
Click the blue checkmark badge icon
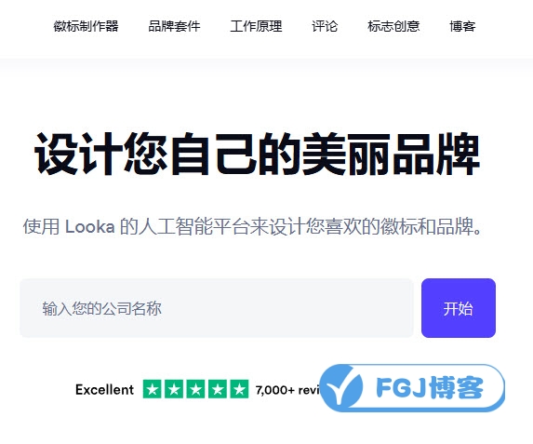341,387
